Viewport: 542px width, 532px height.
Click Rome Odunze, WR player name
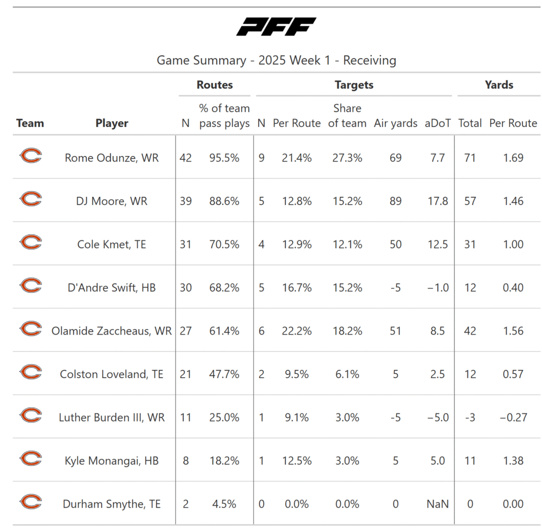[x=112, y=158]
